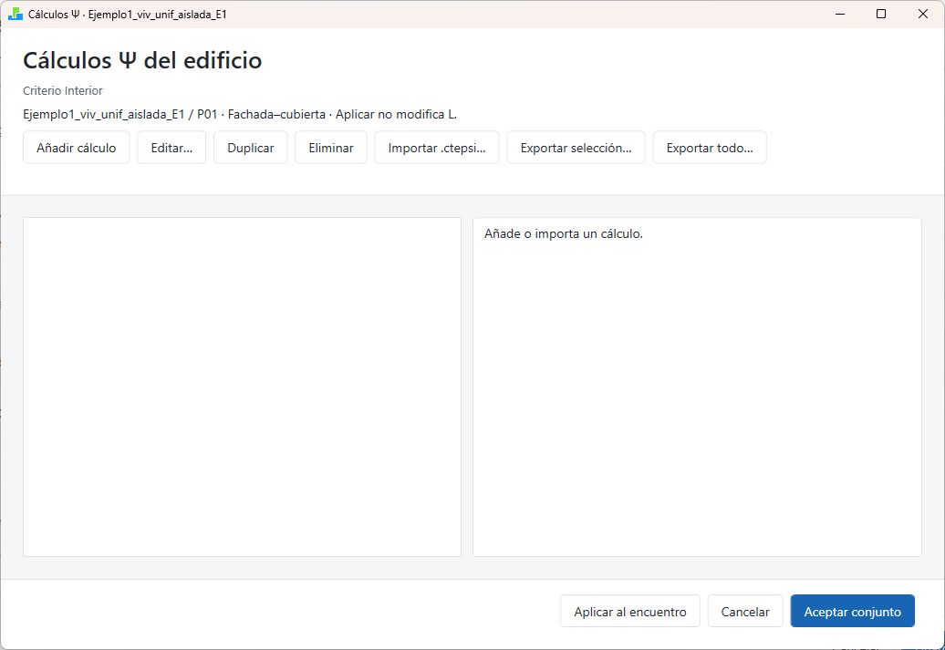Click the empty calculations list panel
This screenshot has height=650, width=945.
coord(242,387)
